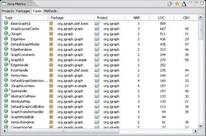
Task: Click the project folder icon in AttributeMap row
Action: pyautogui.click(x=97, y=101)
